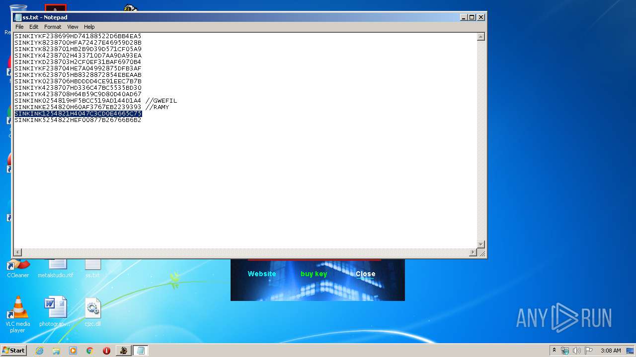Viewport: 636px width, 357px height.
Task: Click the //GWEFIL comment text
Action: (x=161, y=101)
